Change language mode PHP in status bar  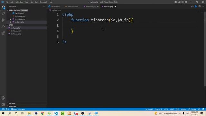pyautogui.click(x=177, y=109)
